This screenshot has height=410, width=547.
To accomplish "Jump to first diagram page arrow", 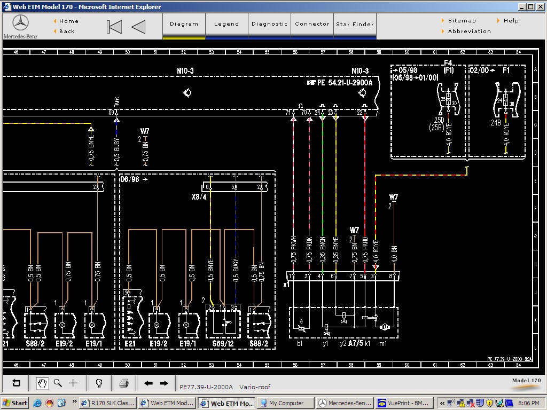I will coord(114,27).
